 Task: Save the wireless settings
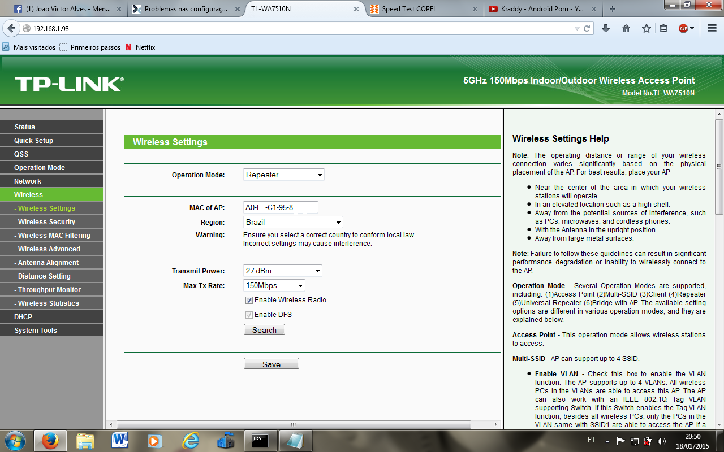[x=271, y=364]
